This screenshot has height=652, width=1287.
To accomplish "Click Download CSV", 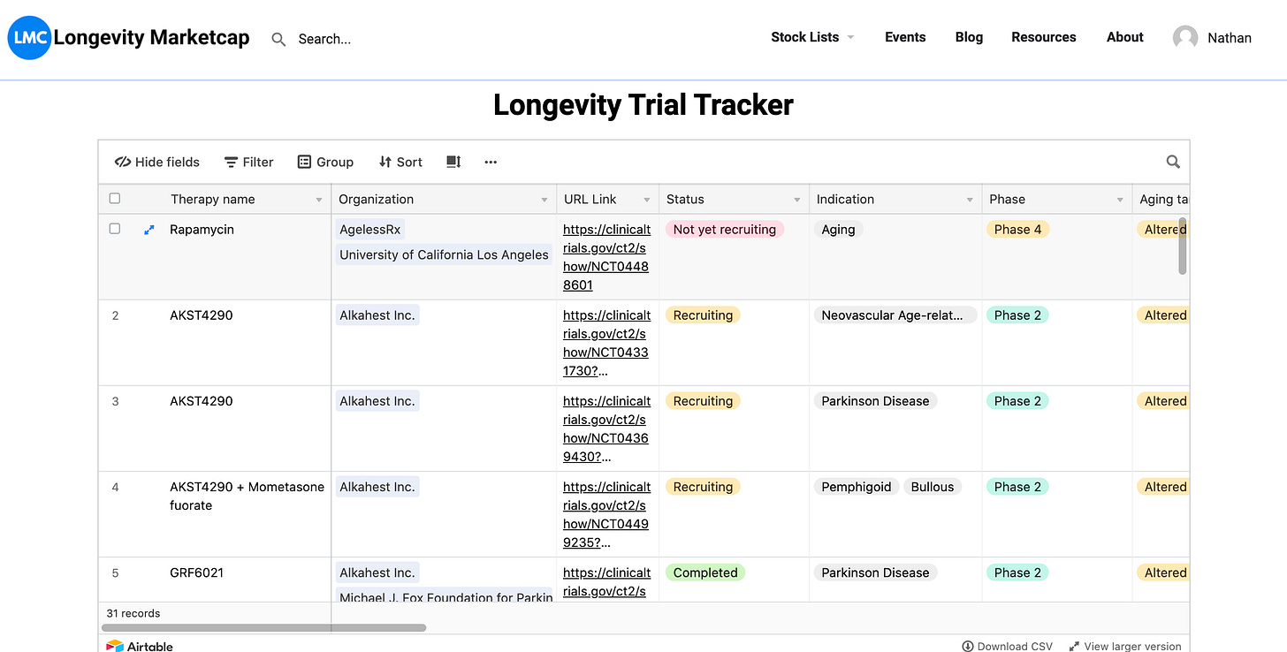I will click(x=1008, y=646).
